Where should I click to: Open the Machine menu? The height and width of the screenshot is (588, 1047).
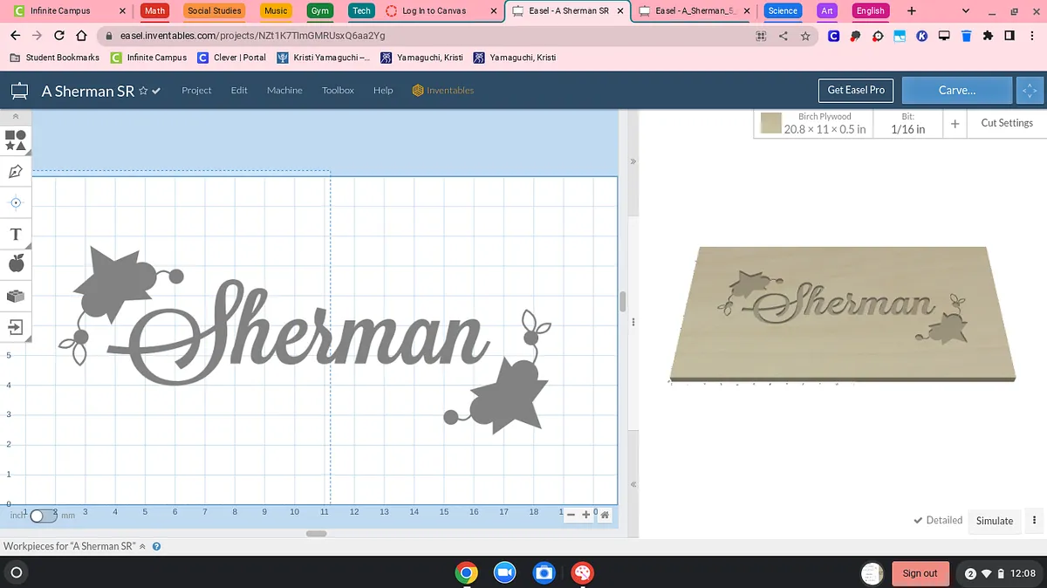click(284, 90)
